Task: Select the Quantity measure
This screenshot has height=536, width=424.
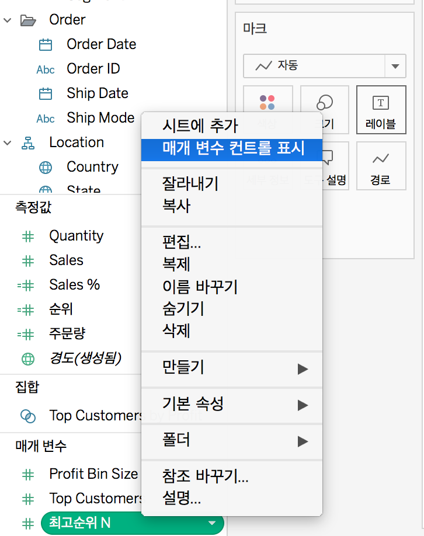Action: [x=77, y=236]
